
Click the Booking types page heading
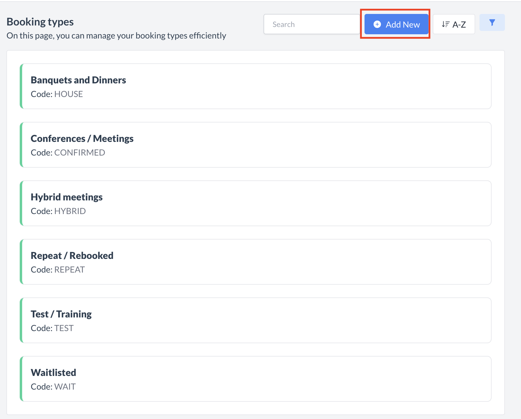click(40, 22)
